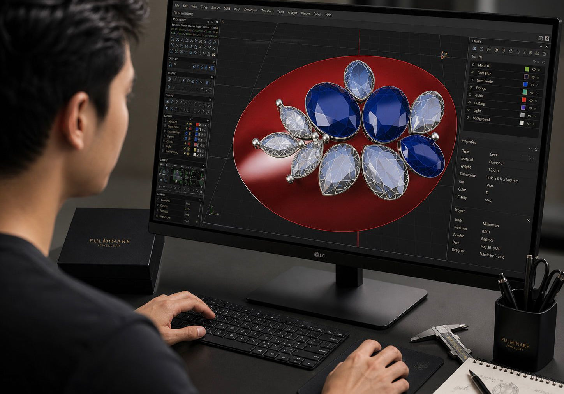Hide the Cutting layer

530,108
